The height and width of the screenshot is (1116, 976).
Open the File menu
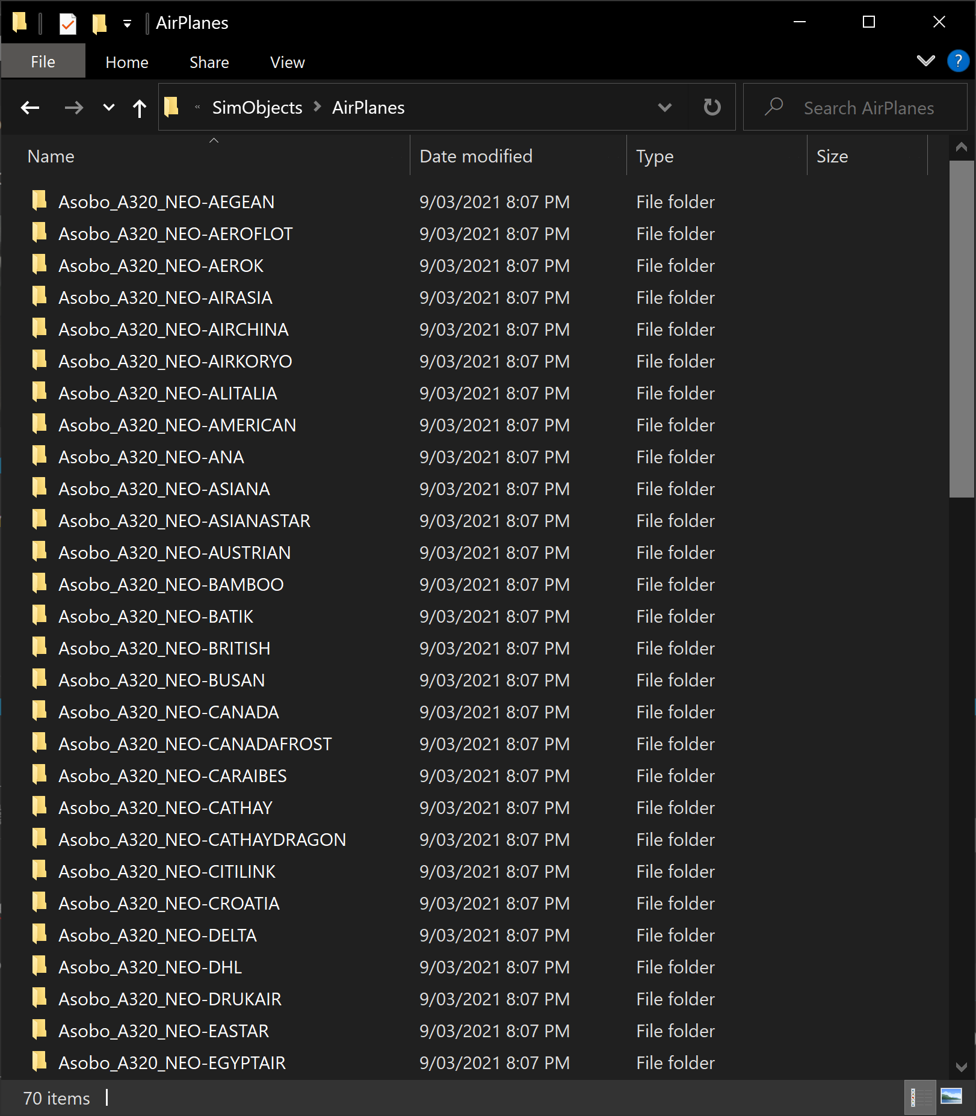coord(43,62)
